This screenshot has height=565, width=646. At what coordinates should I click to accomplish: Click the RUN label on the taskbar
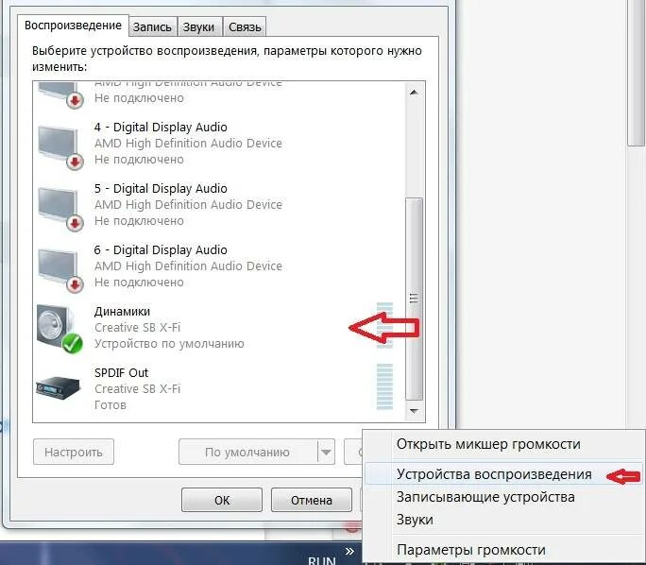[x=322, y=560]
